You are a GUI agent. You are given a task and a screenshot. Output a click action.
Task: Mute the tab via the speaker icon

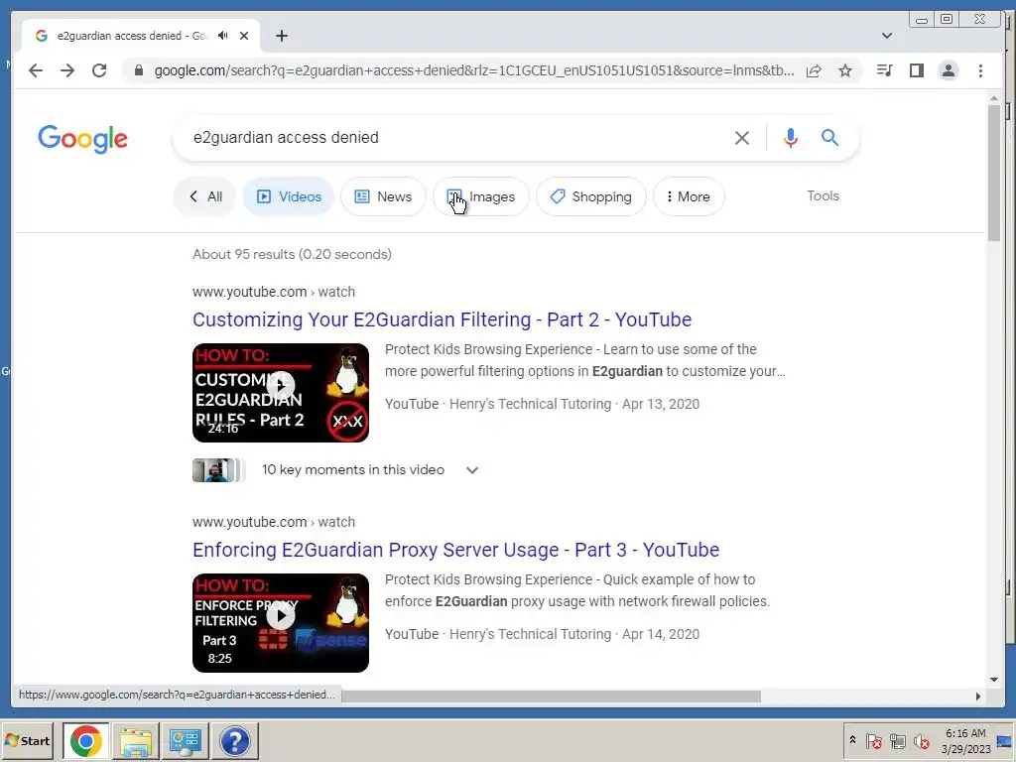(x=223, y=36)
